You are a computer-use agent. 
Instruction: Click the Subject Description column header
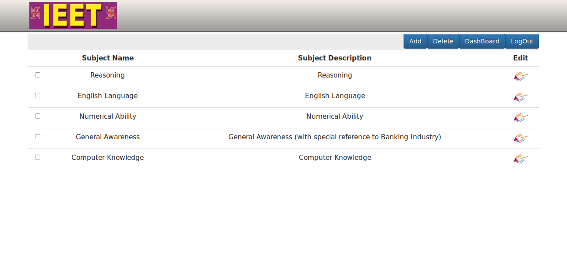[335, 58]
